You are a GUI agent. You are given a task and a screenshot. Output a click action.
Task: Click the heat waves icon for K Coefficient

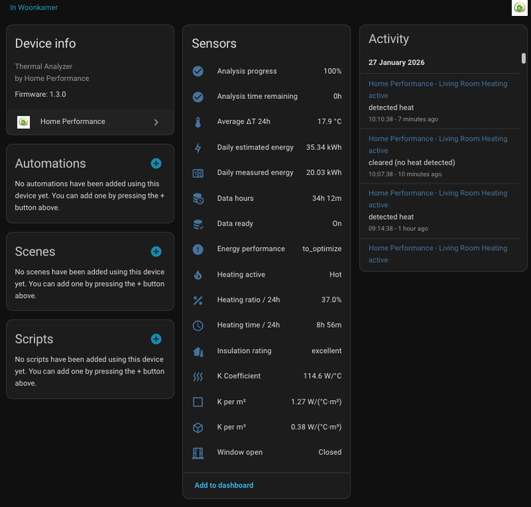click(198, 376)
